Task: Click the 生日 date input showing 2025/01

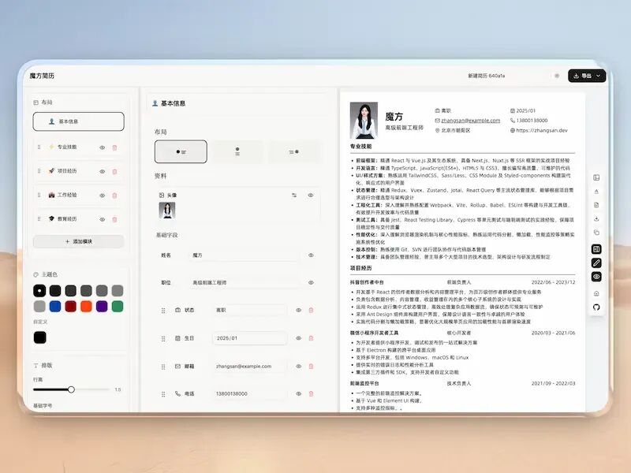Action: pyautogui.click(x=249, y=338)
